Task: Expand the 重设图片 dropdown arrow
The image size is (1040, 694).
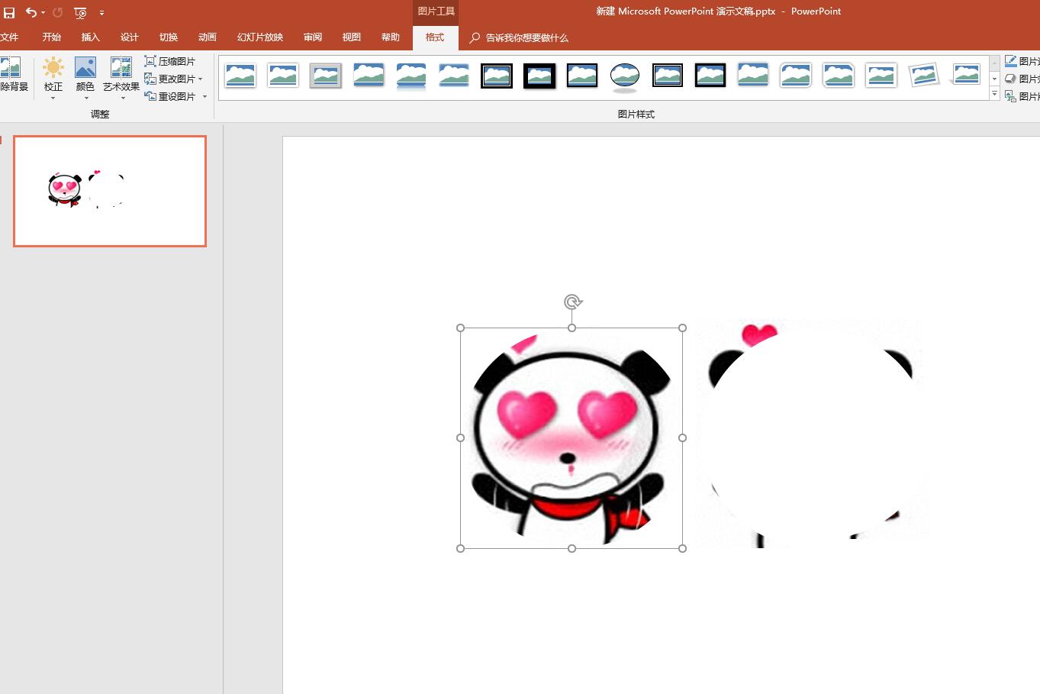Action: point(204,97)
